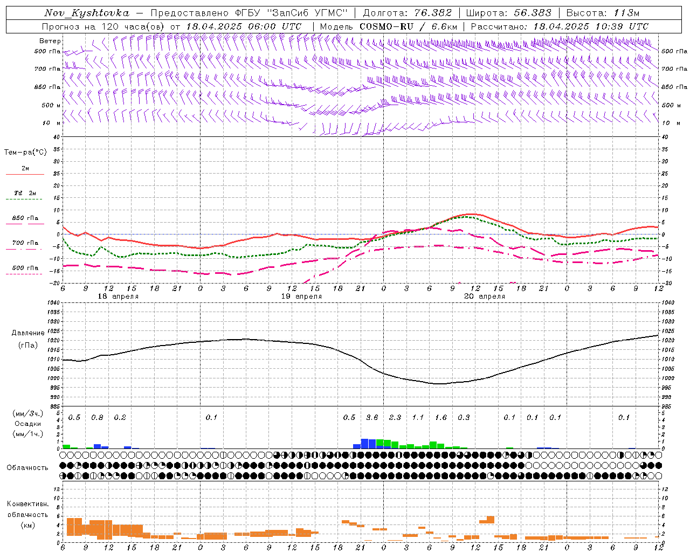Click the precipitation value '0.3'

point(464,417)
